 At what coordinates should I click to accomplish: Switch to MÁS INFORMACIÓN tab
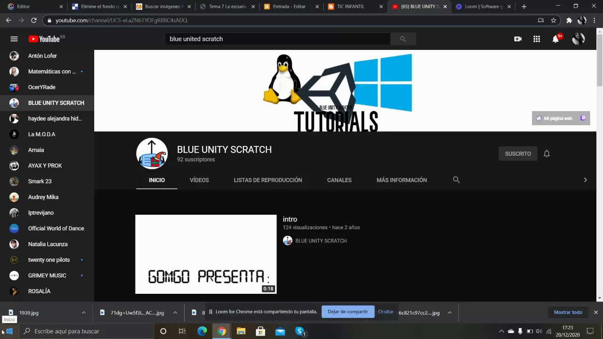[402, 180]
